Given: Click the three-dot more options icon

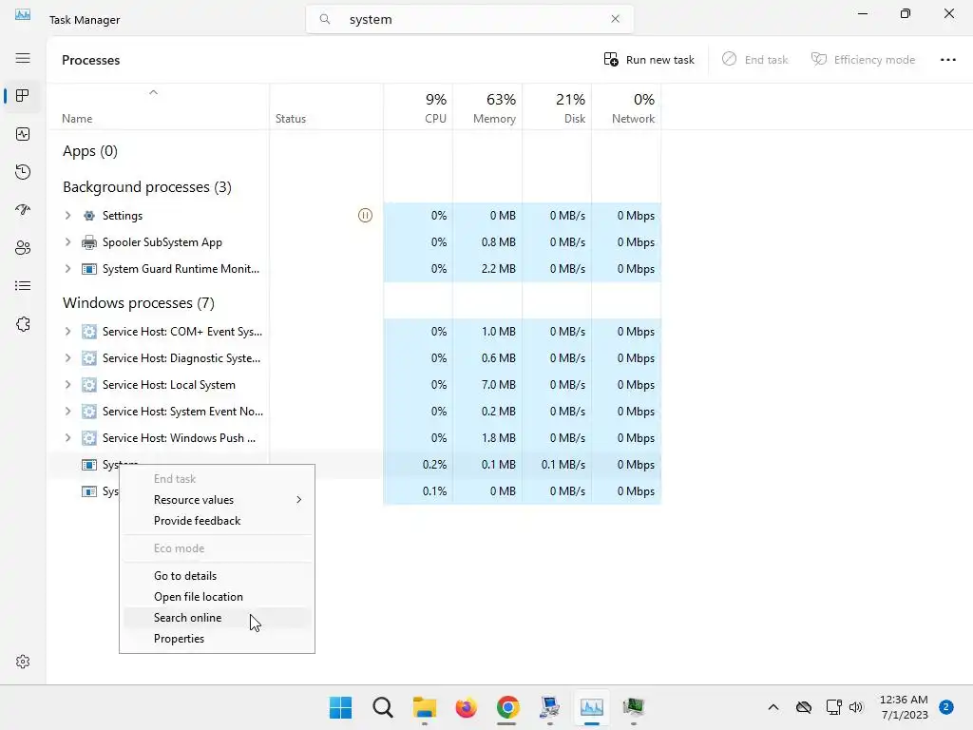Looking at the screenshot, I should pos(947,60).
